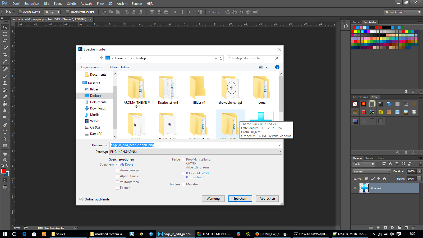The height and width of the screenshot is (238, 423).
Task: Select the Pen tool
Action: 5,125
